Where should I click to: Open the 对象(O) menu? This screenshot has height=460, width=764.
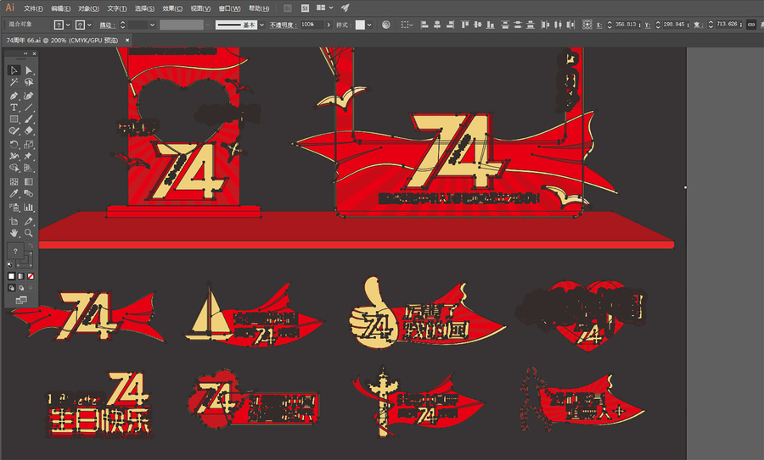88,8
